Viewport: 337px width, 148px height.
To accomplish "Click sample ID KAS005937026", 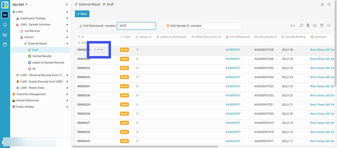I will click(x=264, y=59).
